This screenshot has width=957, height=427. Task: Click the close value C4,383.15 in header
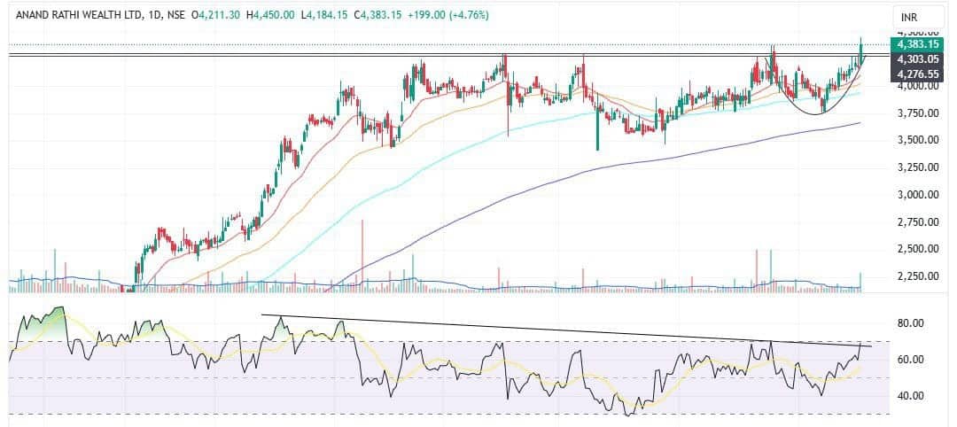[x=377, y=16]
